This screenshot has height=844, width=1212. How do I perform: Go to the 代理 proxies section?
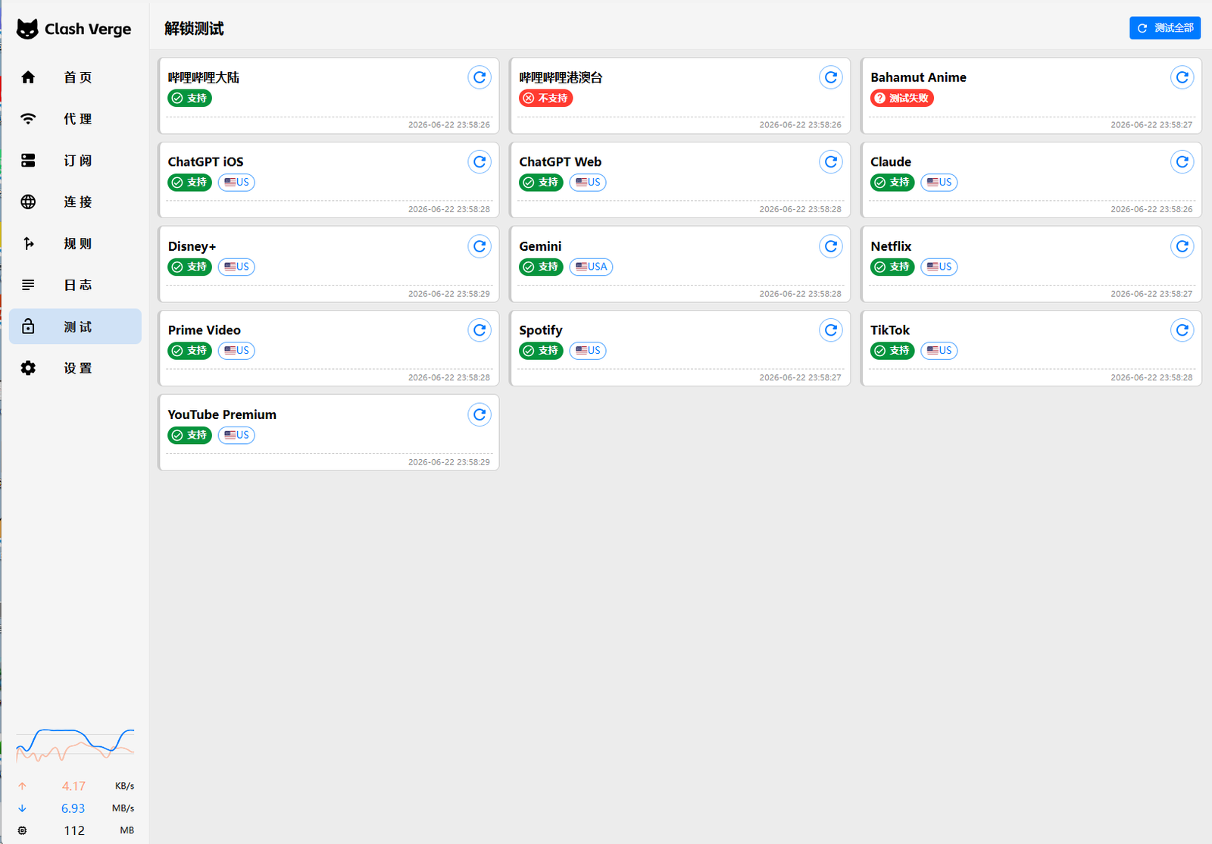pos(75,119)
